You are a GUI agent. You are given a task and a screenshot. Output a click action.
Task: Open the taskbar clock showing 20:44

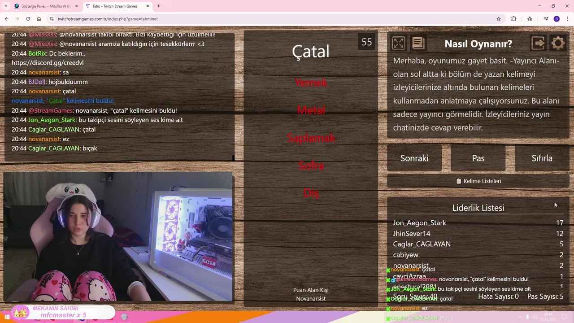point(549,316)
